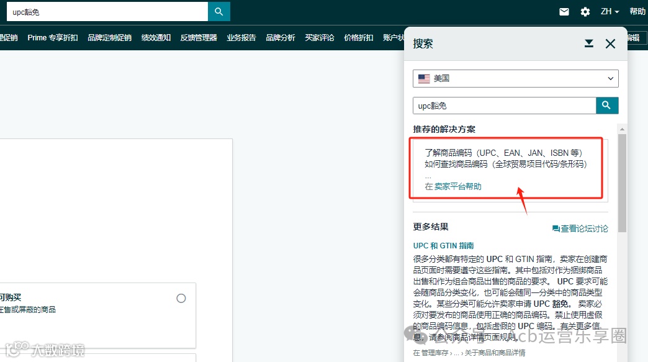Open the 价格折扣 menu item

[x=358, y=38]
